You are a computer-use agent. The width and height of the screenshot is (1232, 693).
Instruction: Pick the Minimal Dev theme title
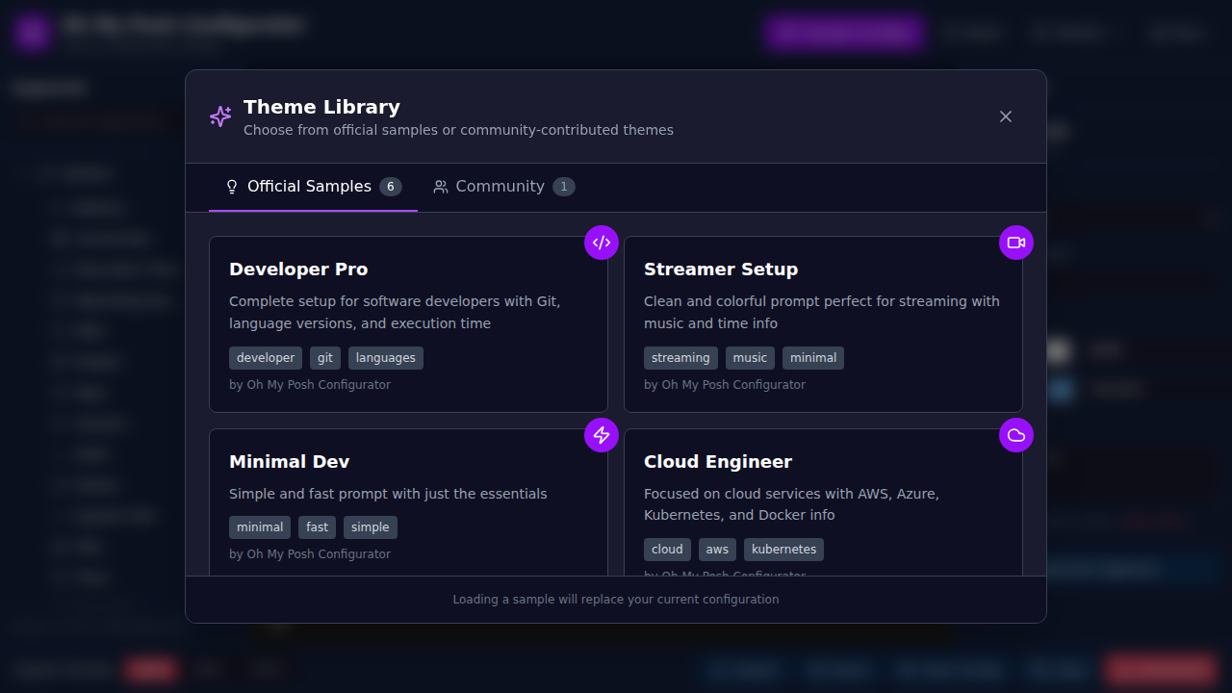289,462
